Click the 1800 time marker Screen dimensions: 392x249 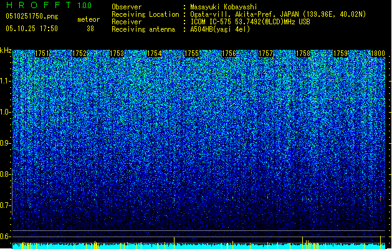(x=378, y=54)
